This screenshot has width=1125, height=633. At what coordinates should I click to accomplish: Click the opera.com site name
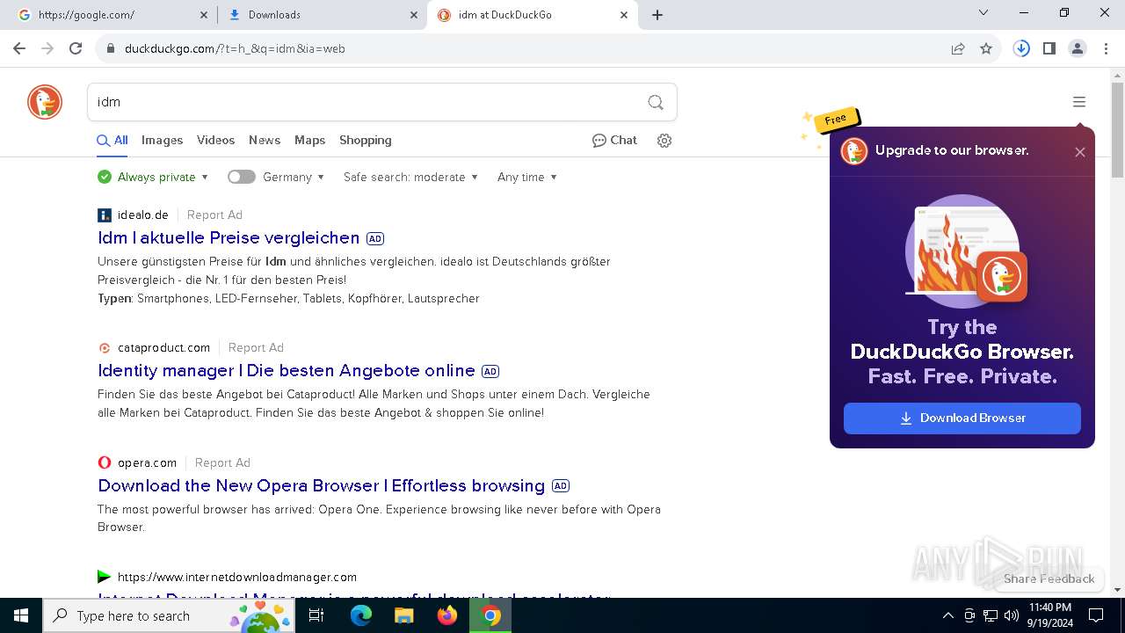click(x=148, y=462)
